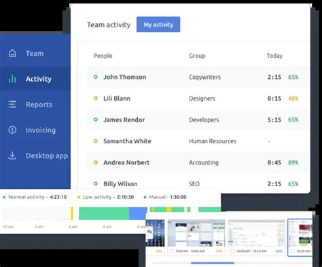Select the Activity bar chart icon
This screenshot has width=322, height=267.
click(x=12, y=79)
